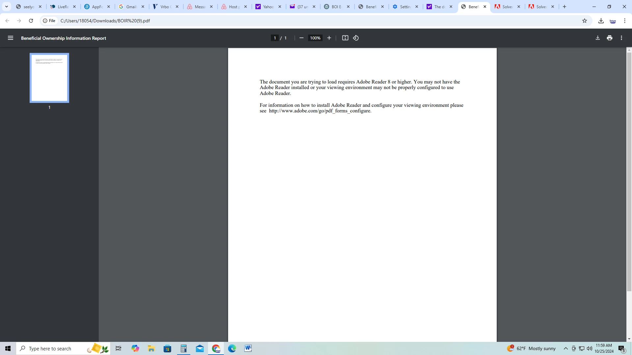632x355 pixels.
Task: Click the page number input field
Action: click(275, 38)
